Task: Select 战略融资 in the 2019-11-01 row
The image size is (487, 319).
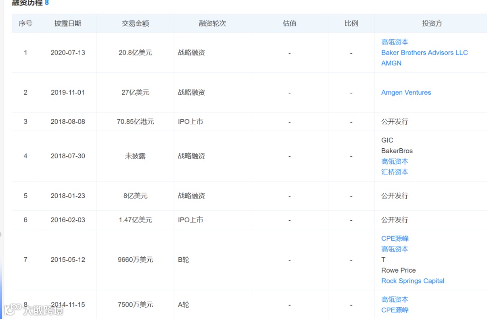Action: (x=191, y=92)
